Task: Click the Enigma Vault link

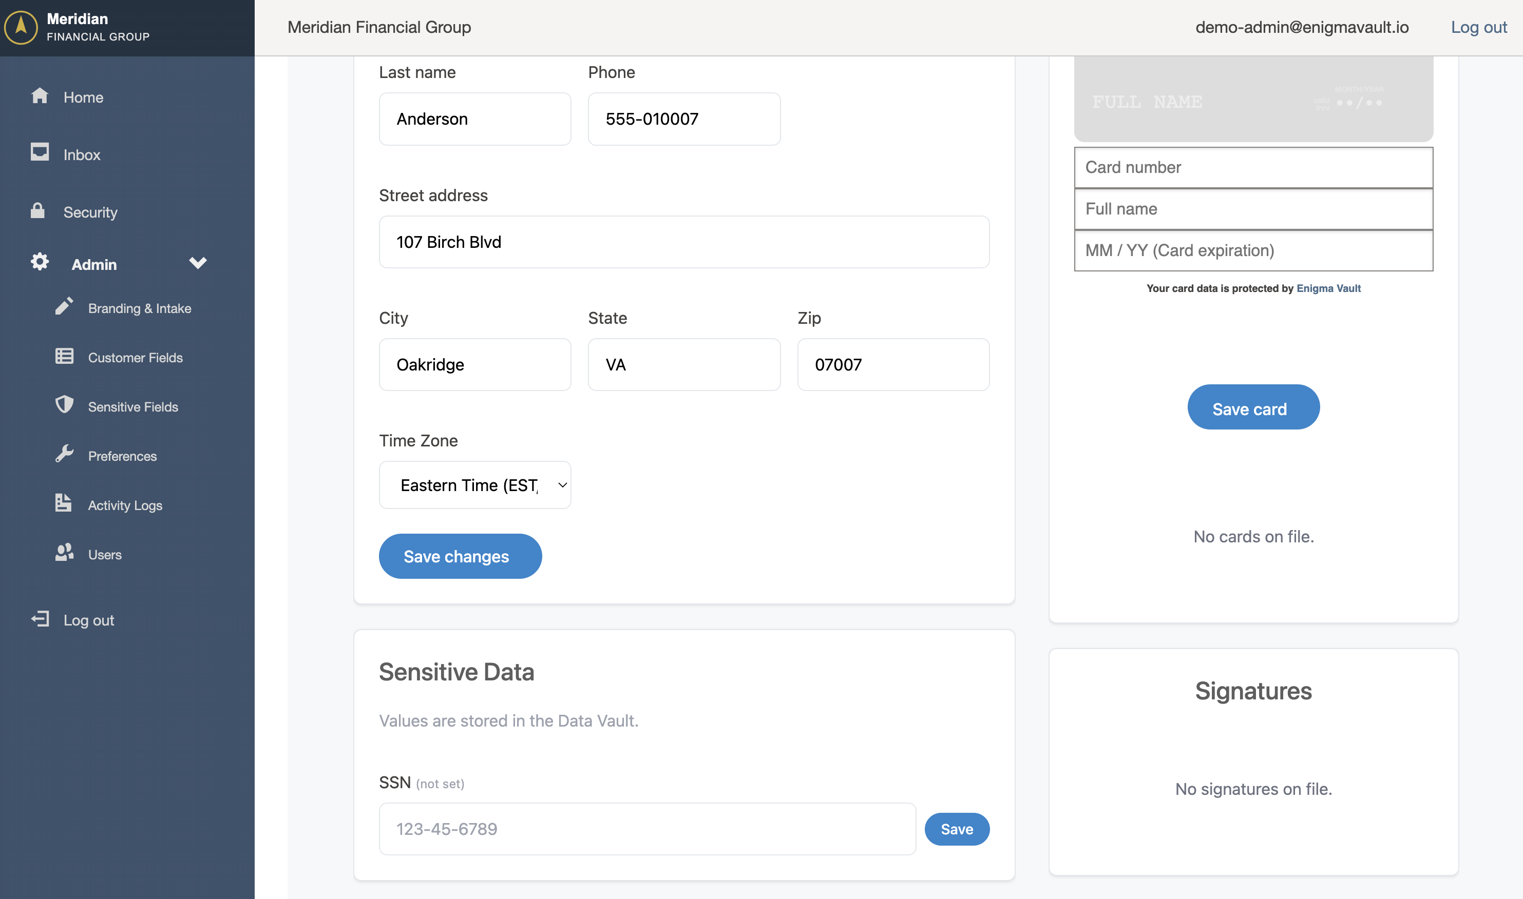Action: click(x=1328, y=288)
